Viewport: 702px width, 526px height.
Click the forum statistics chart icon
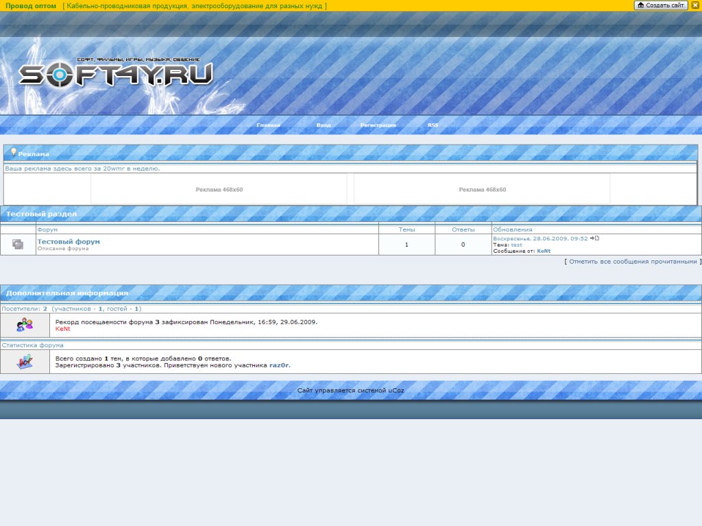pyautogui.click(x=24, y=362)
